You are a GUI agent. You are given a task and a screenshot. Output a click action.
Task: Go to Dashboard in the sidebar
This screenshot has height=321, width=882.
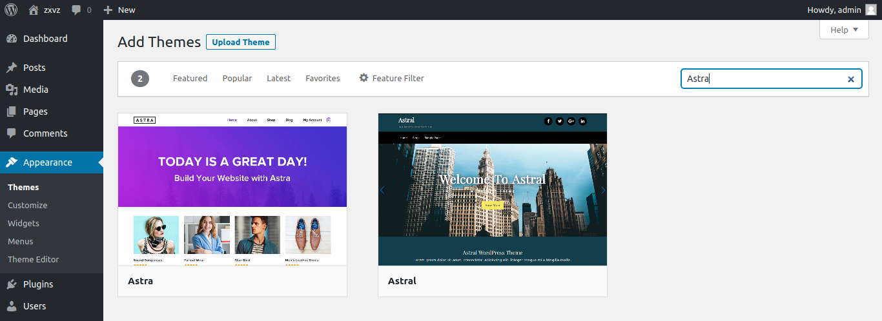coord(52,39)
